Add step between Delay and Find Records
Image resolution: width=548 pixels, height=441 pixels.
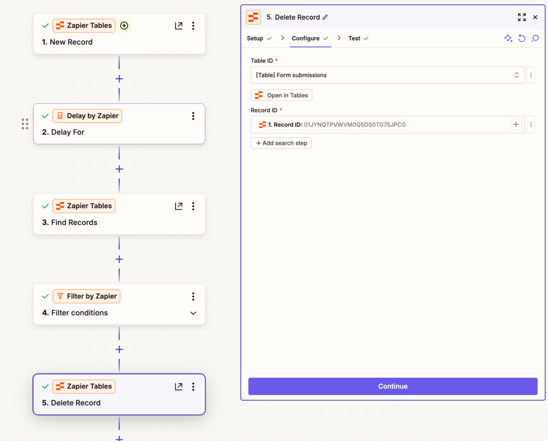pos(119,169)
